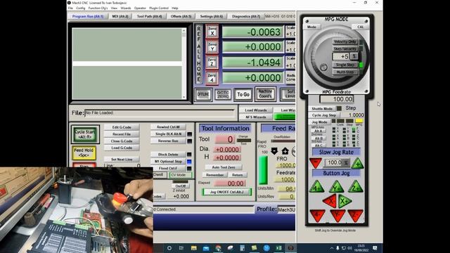The image size is (450, 253).
Task: Open the Offsets (Alt-5) tab
Action: tap(181, 16)
